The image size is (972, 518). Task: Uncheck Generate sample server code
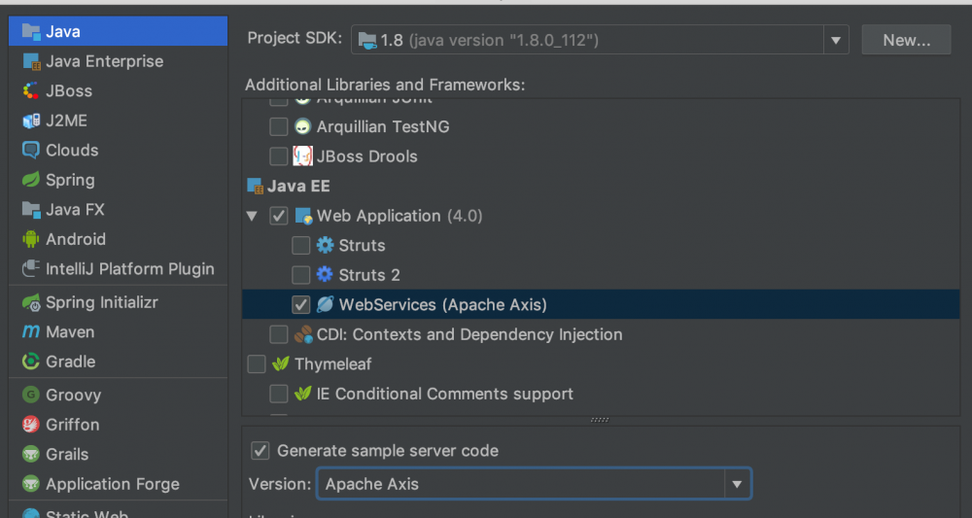click(x=260, y=451)
